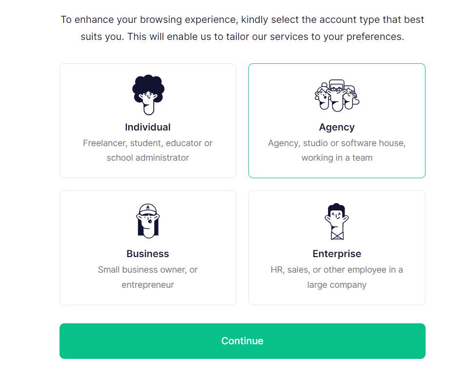Click the Enterprise character icon with raised hands

pos(337,221)
